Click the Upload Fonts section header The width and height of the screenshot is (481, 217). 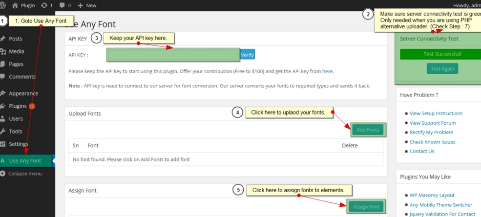point(84,114)
